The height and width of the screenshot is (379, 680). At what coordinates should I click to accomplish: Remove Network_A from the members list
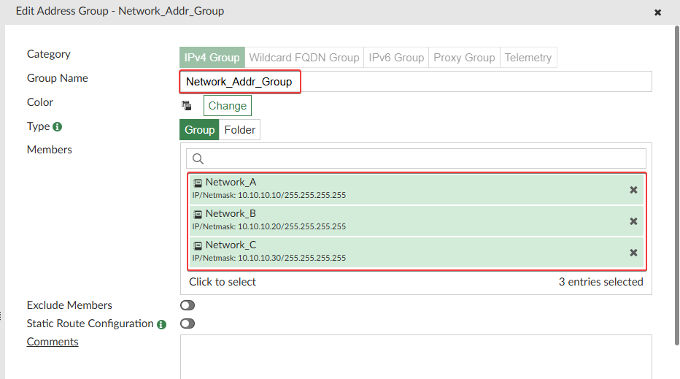coord(633,190)
